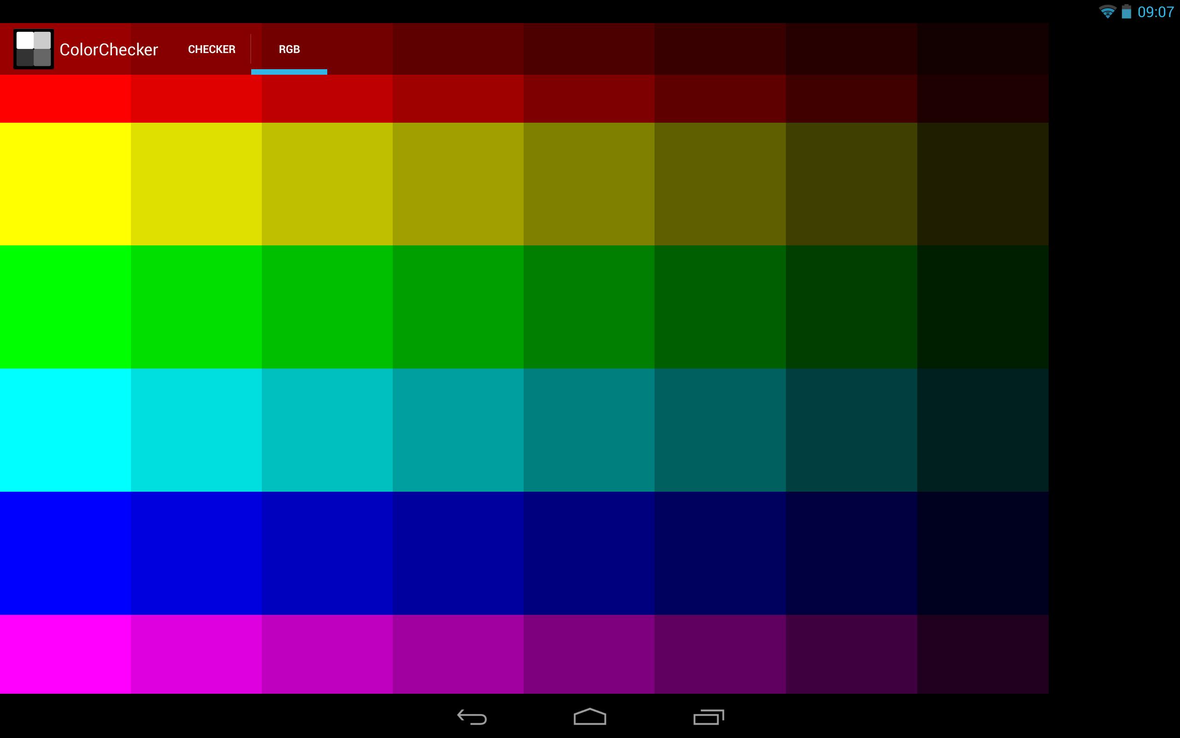
Task: Click the fifth yellow swatch from left
Action: pos(589,184)
